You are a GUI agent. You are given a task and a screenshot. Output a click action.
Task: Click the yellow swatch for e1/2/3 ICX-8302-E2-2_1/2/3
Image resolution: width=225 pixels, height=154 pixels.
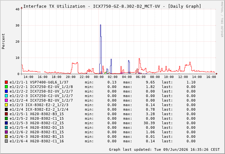pos(6,105)
